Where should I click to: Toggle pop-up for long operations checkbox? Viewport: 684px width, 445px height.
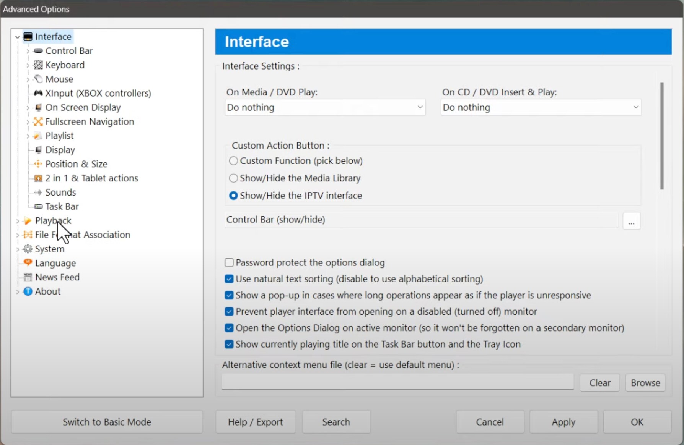coord(229,295)
